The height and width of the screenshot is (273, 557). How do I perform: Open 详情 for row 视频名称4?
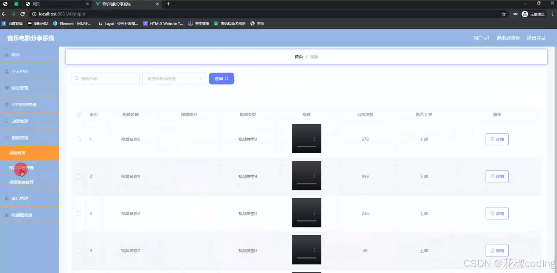coord(497,176)
